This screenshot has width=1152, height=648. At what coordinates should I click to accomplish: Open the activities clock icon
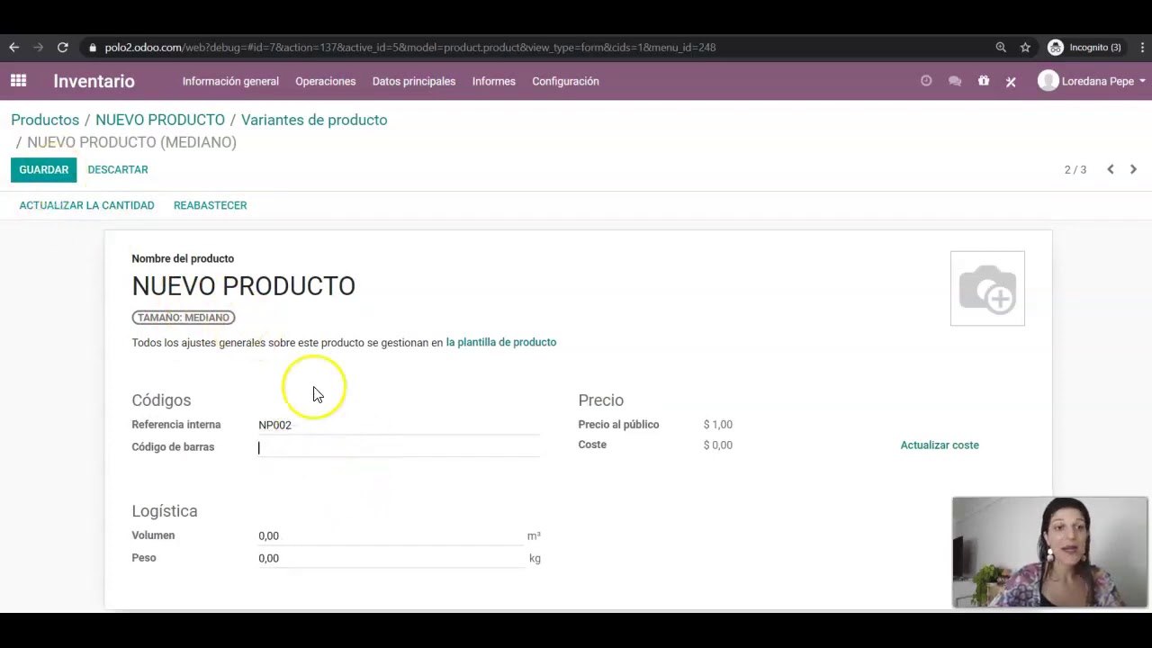click(x=926, y=81)
